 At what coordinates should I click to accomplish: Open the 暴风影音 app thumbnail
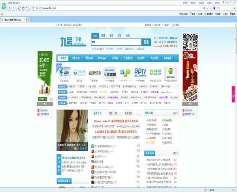[95, 73]
